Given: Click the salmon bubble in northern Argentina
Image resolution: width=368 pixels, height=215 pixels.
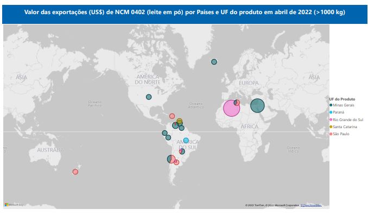Looking at the screenshot, I should (176, 162).
